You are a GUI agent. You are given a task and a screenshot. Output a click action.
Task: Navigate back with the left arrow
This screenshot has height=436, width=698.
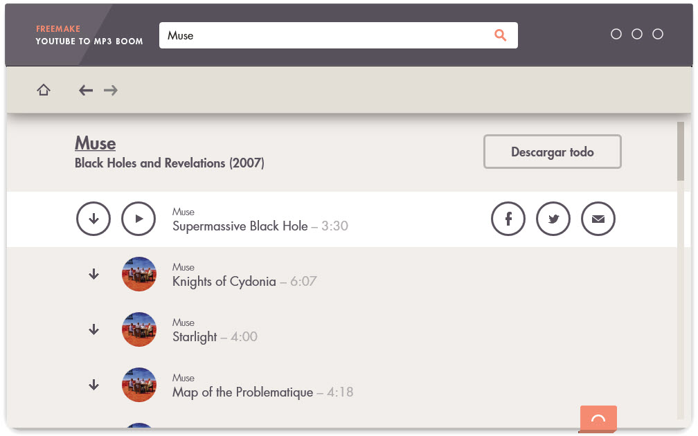click(x=85, y=90)
